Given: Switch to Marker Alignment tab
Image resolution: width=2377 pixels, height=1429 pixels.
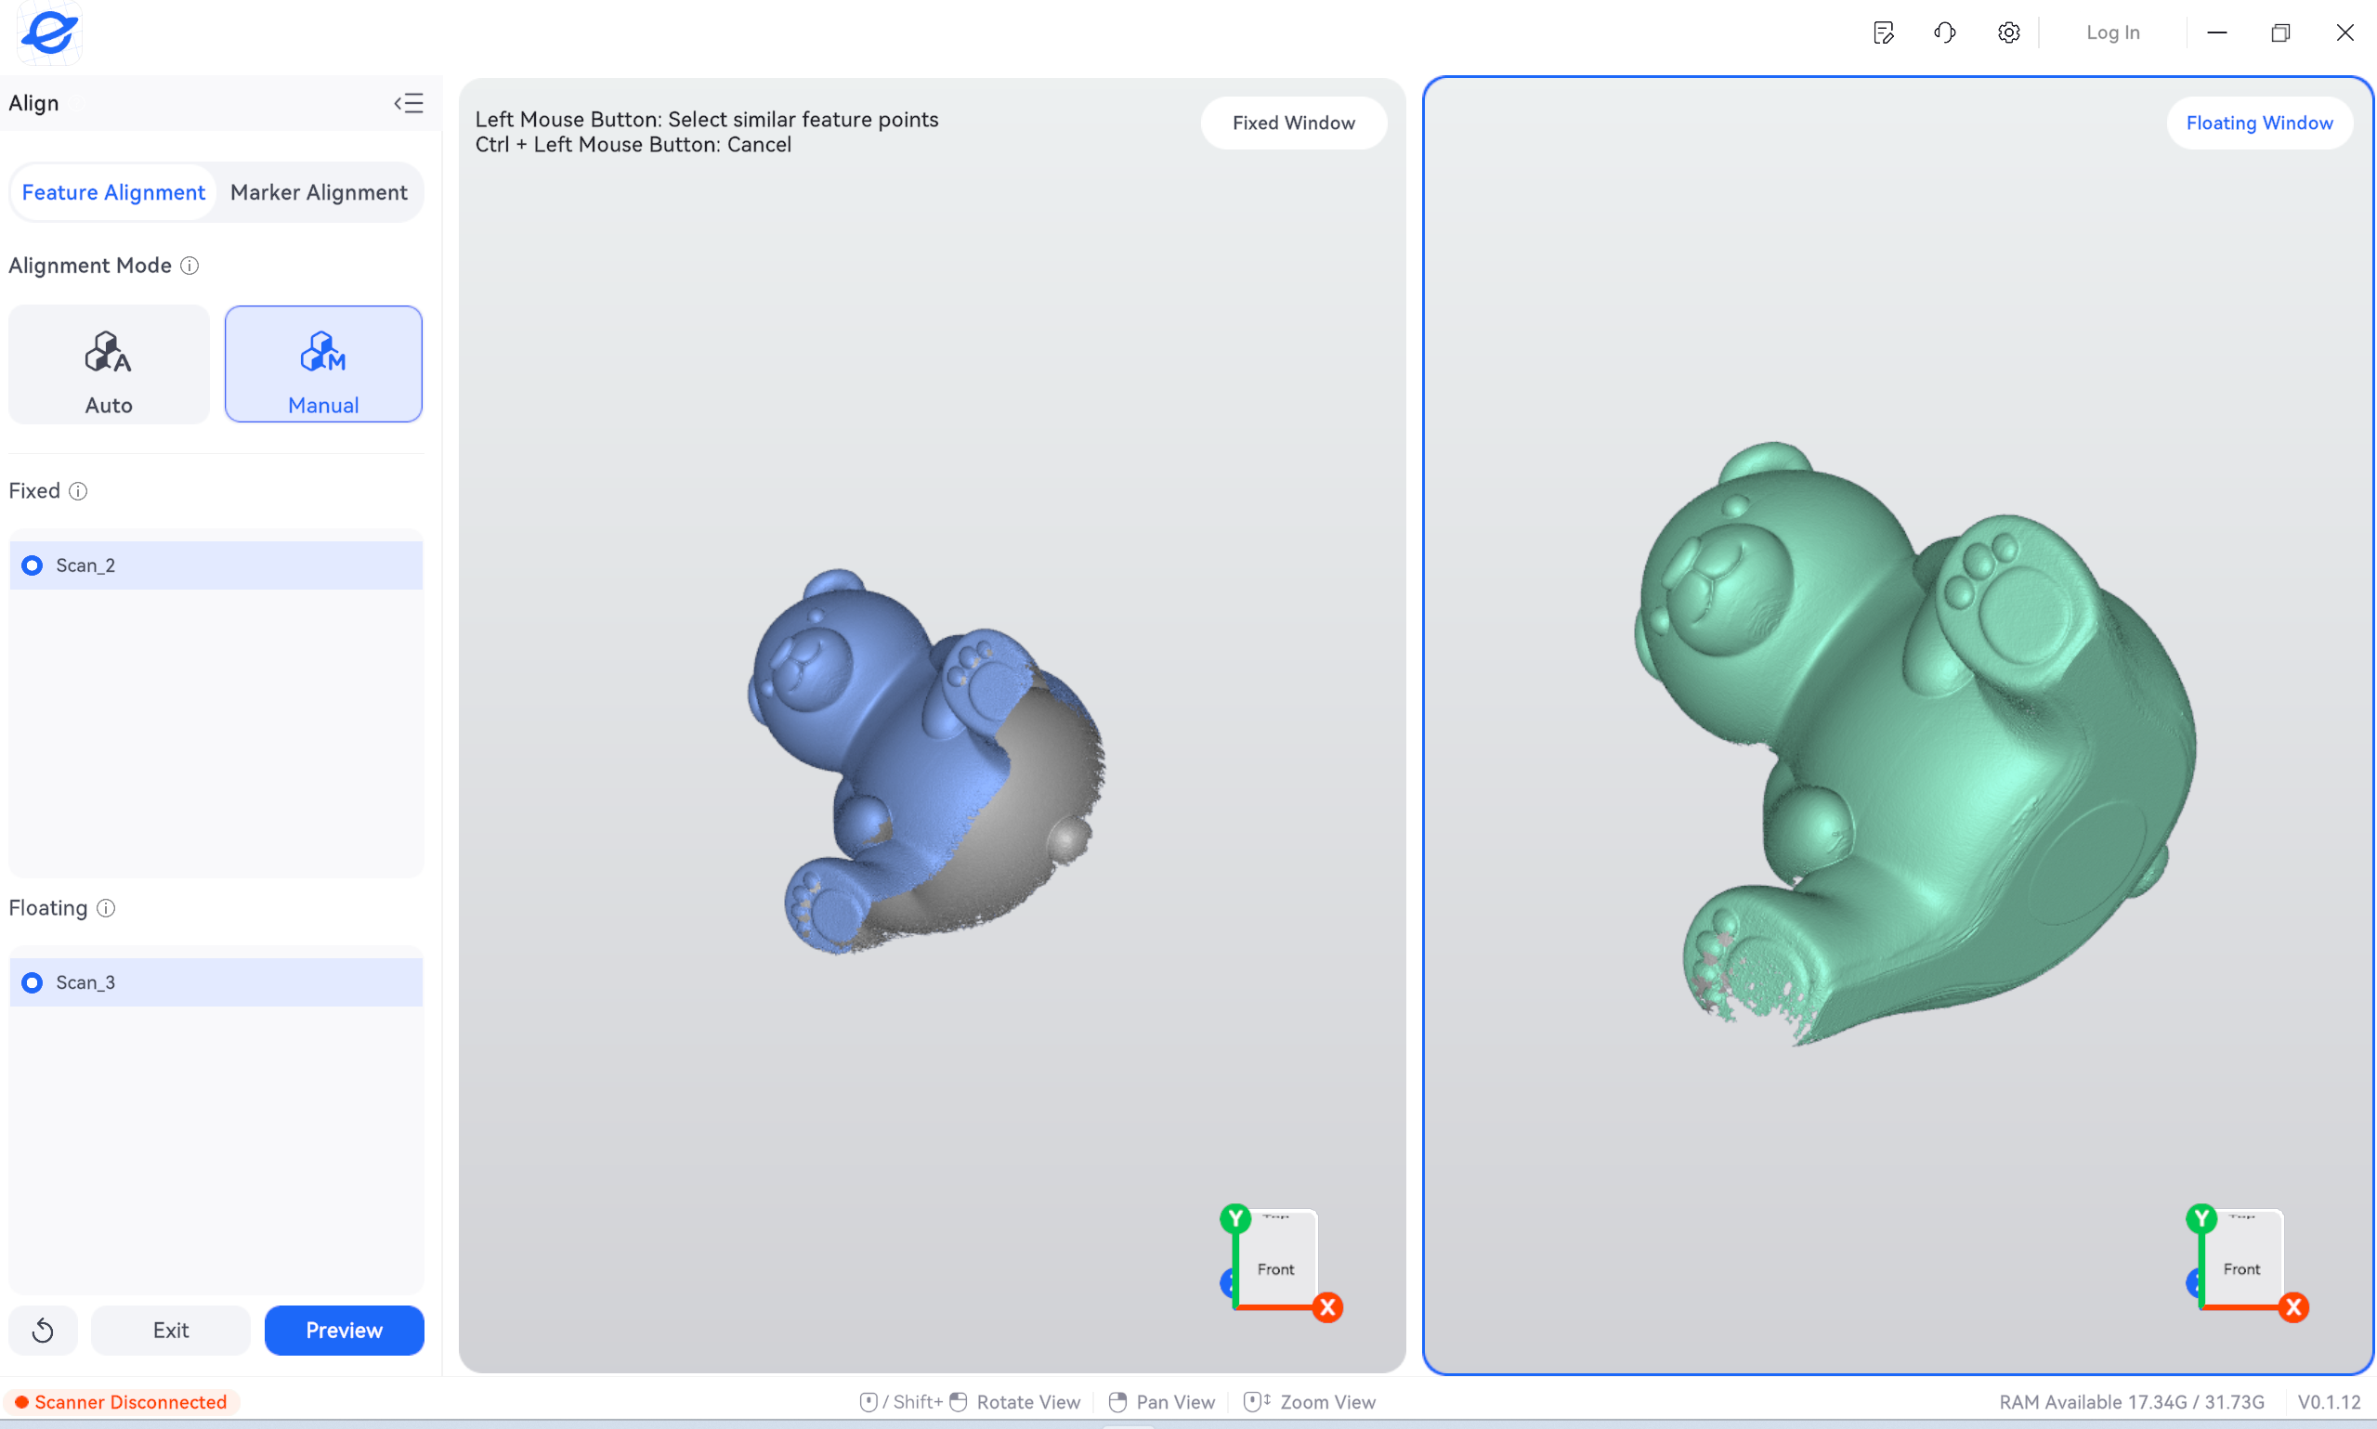Looking at the screenshot, I should pyautogui.click(x=319, y=192).
